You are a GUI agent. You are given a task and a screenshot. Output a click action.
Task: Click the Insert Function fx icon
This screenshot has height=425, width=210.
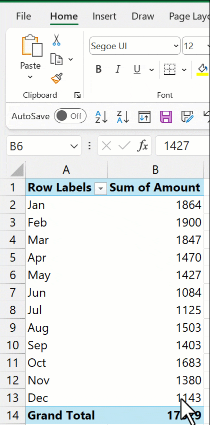tap(142, 146)
